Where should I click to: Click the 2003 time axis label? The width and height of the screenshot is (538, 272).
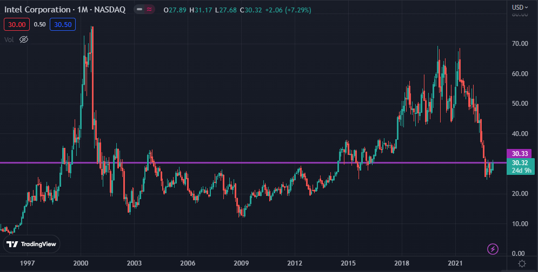[134, 263]
